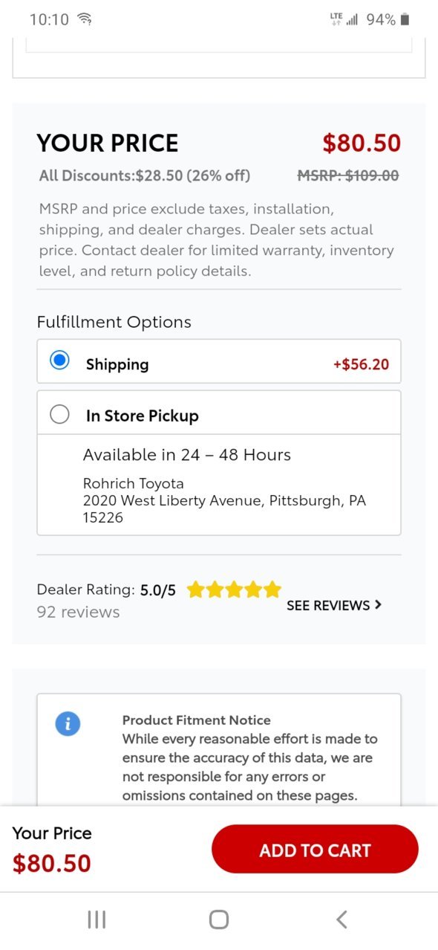Tap the All Discounts 26% off text

pos(145,175)
